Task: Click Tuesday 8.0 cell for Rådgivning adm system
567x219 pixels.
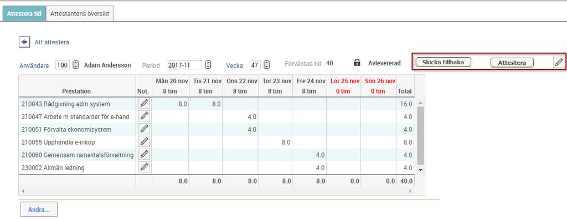Action: point(206,104)
